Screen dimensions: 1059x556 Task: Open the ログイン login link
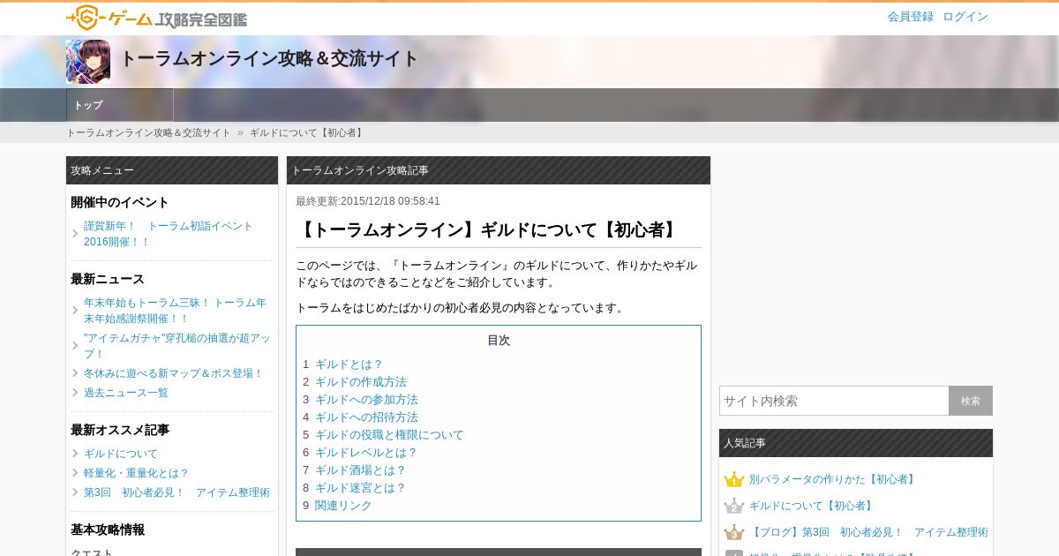click(x=965, y=17)
